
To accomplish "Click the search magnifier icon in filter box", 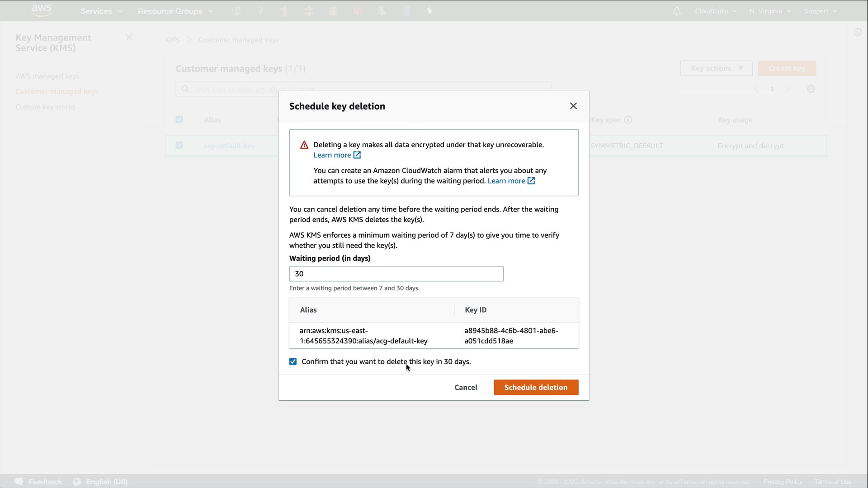I will pos(185,89).
